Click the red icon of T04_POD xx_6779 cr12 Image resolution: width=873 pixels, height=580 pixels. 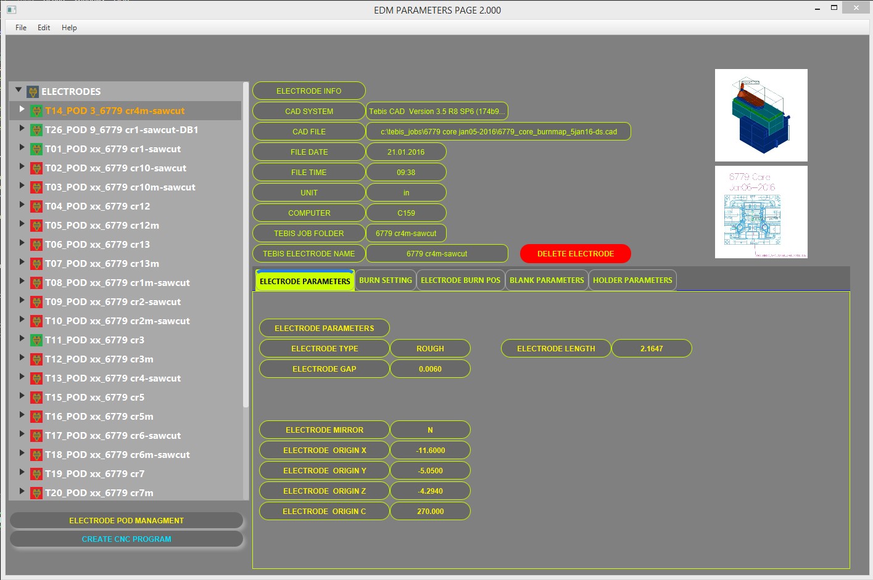click(x=36, y=206)
